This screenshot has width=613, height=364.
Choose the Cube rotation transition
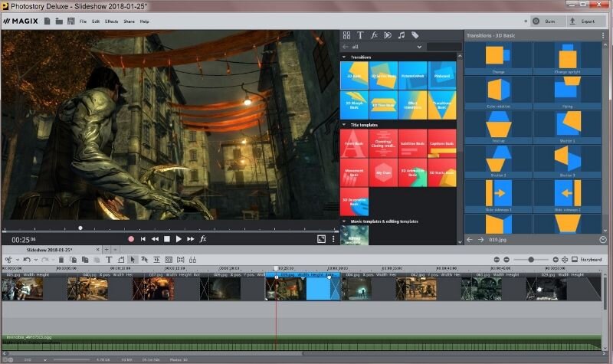tap(498, 92)
